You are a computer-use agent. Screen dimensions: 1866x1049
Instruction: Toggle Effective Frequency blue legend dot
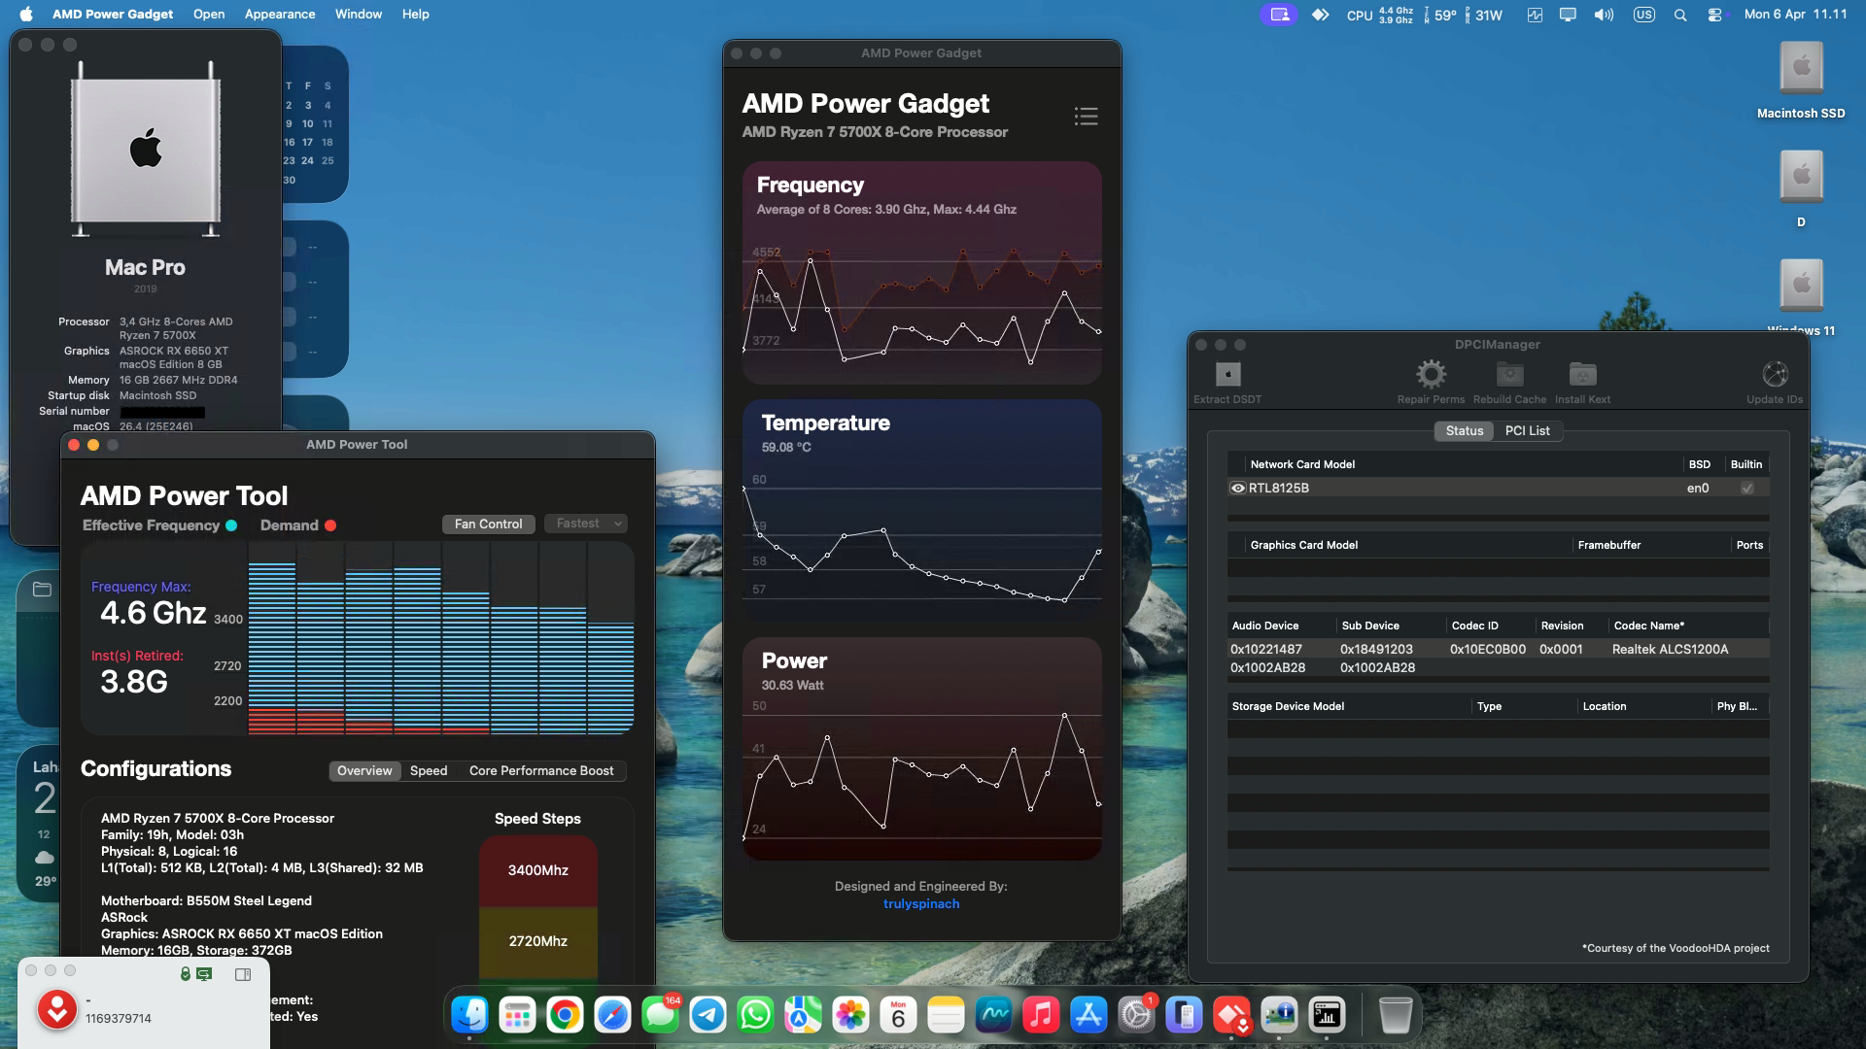click(x=231, y=525)
